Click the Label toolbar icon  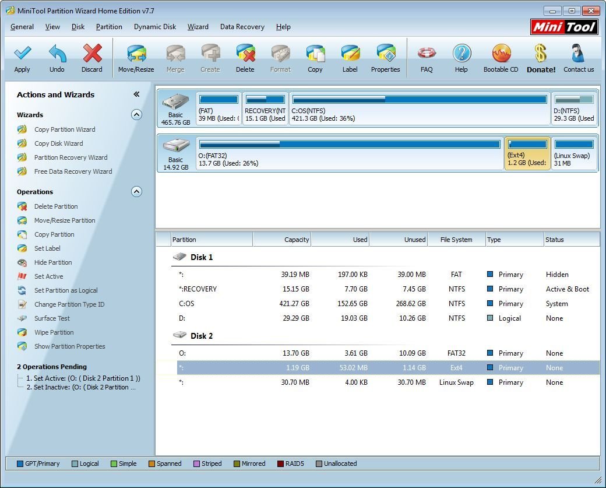[x=350, y=53]
